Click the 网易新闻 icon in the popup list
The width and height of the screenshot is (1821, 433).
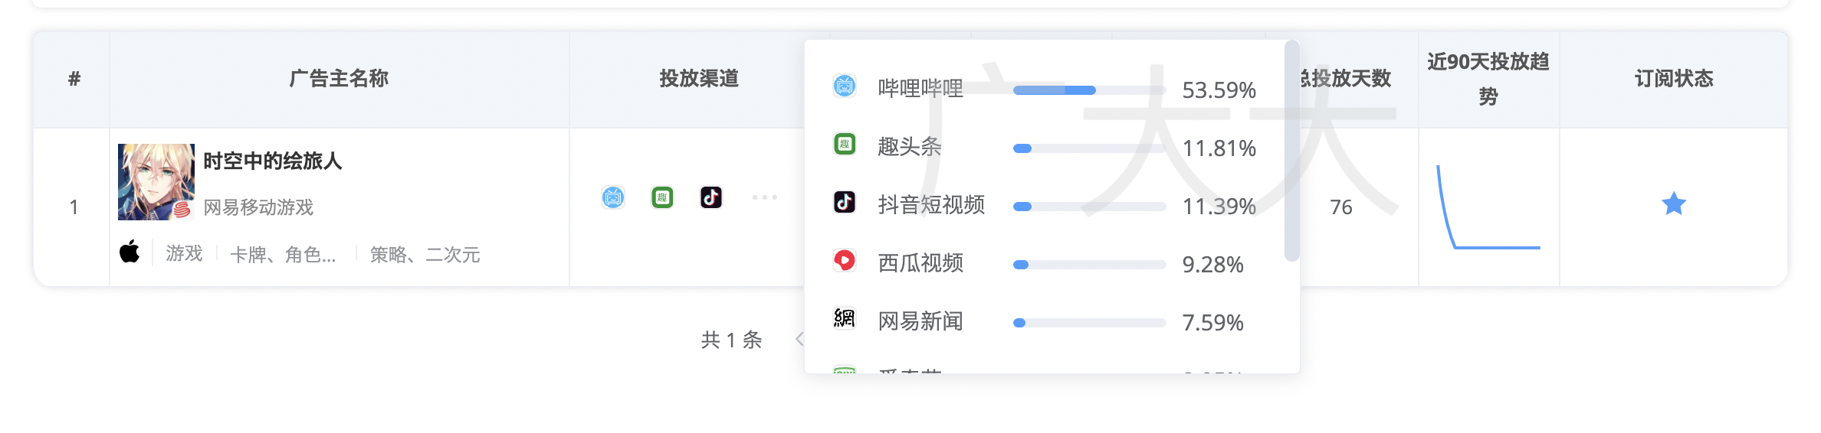pos(845,318)
